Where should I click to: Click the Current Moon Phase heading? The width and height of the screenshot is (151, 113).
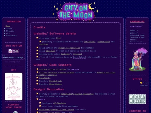click(x=14, y=106)
